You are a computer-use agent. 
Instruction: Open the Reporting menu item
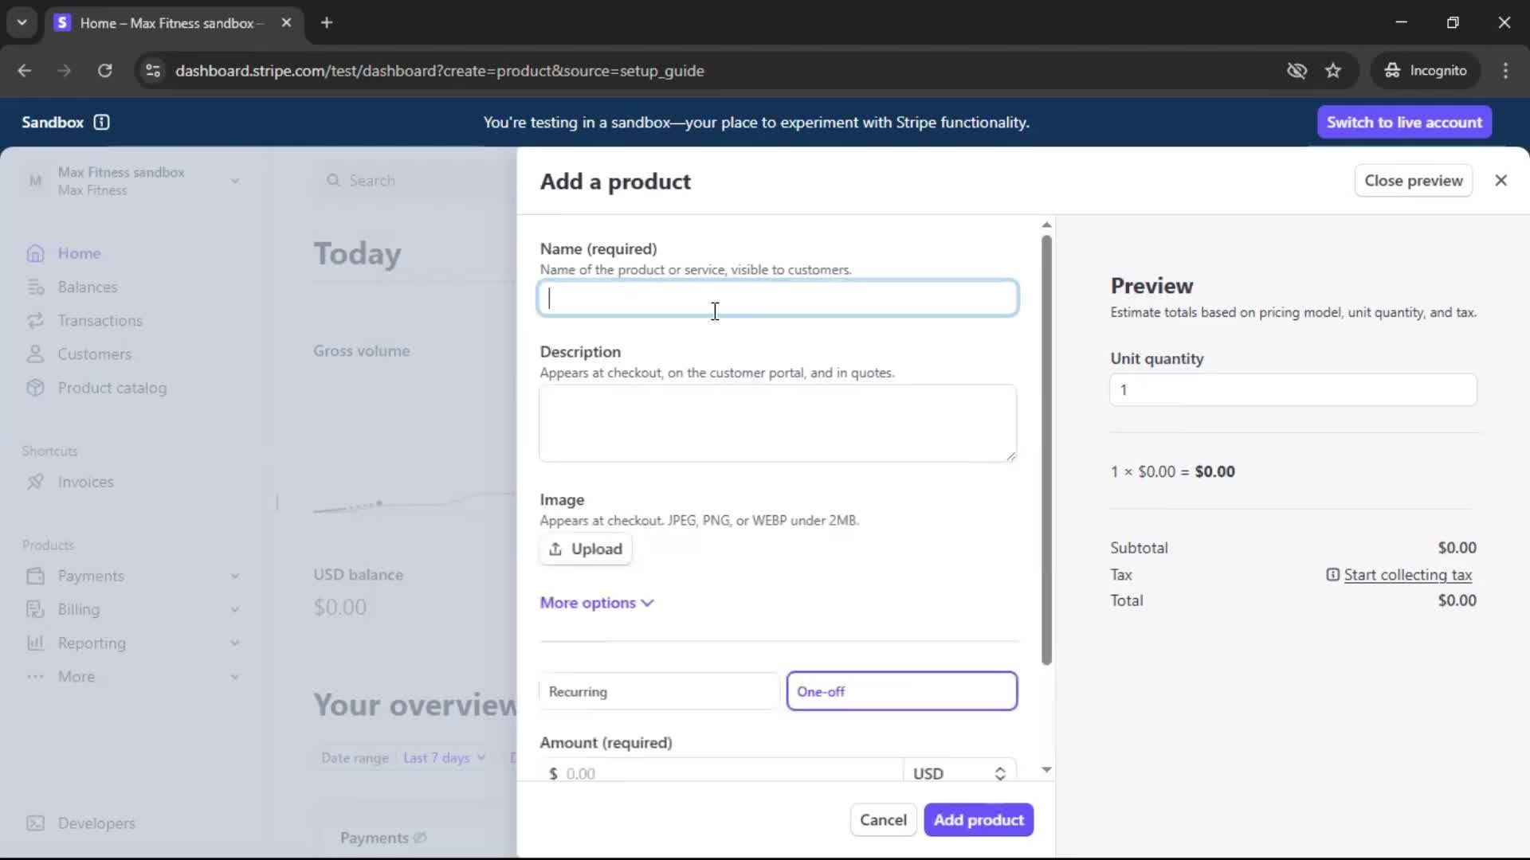pos(92,643)
